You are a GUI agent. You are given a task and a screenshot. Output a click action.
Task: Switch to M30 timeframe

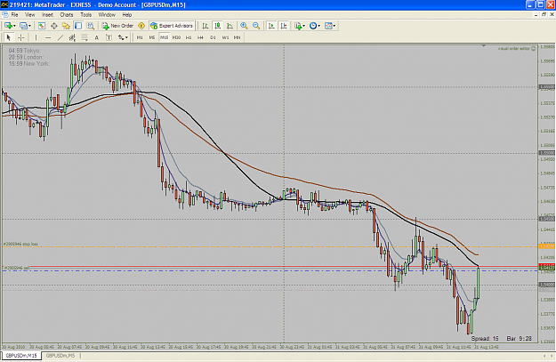tap(176, 37)
